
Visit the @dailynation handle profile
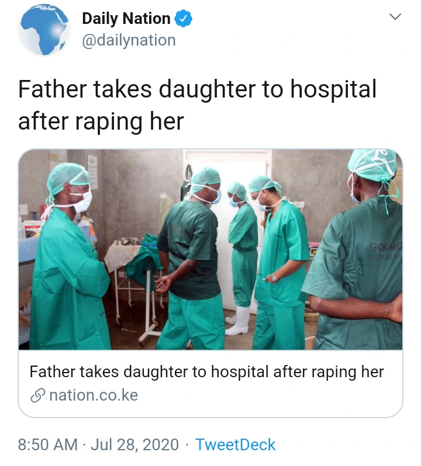pos(129,40)
